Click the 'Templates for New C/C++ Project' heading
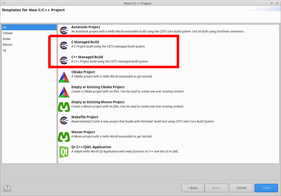The image size is (281, 196). point(33,10)
